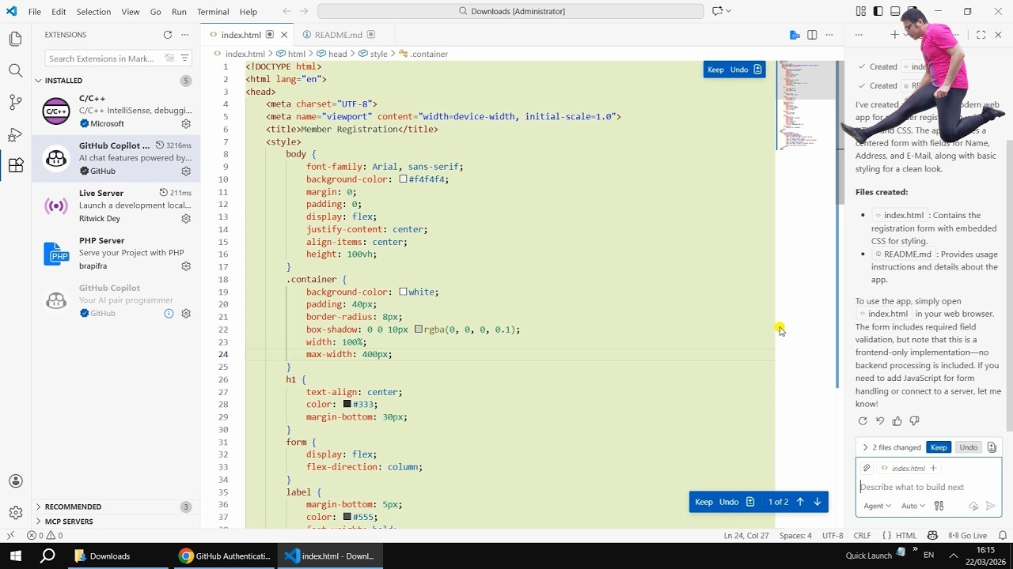The width and height of the screenshot is (1013, 569).
Task: Click the .container breadcrumb
Action: [x=424, y=54]
